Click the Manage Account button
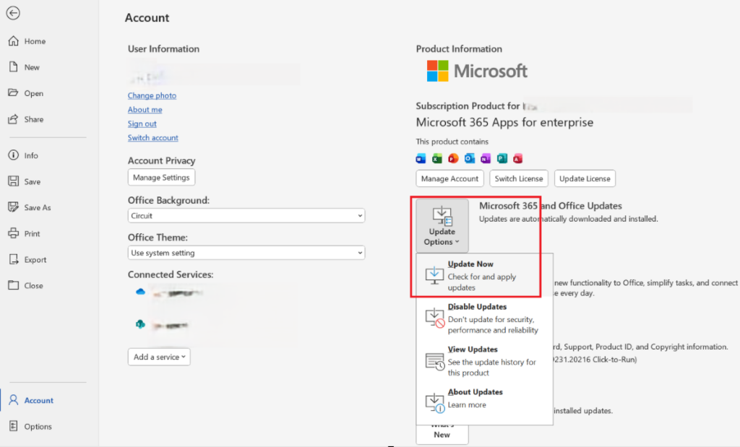This screenshot has width=740, height=447. (449, 178)
